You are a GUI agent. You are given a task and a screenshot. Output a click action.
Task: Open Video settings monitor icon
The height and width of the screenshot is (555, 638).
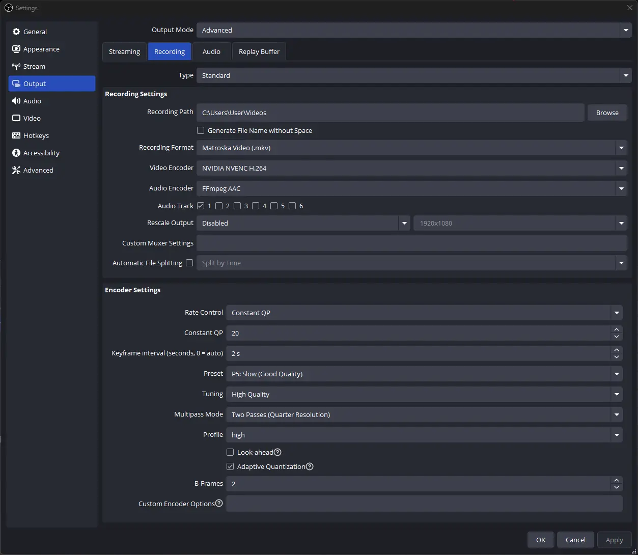(16, 118)
